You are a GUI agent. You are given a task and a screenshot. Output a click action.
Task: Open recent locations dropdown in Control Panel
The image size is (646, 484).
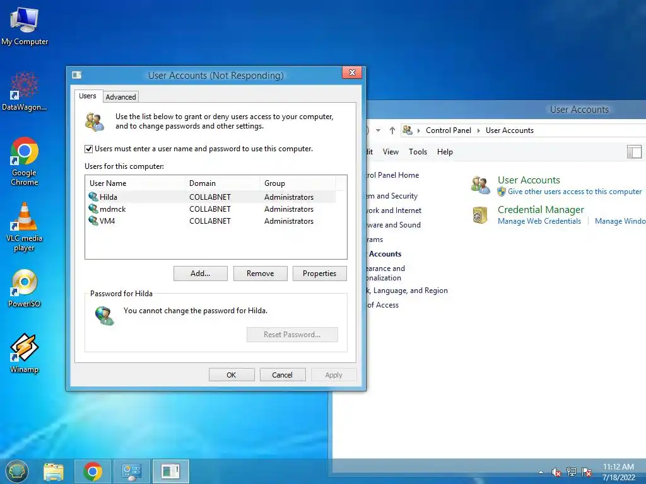pyautogui.click(x=378, y=130)
